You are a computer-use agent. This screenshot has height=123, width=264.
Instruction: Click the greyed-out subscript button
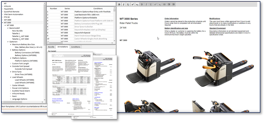(160, 4)
